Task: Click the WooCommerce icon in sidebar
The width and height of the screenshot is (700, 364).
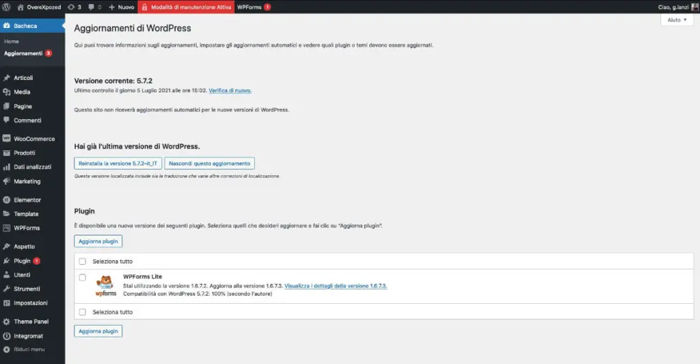Action: point(6,139)
